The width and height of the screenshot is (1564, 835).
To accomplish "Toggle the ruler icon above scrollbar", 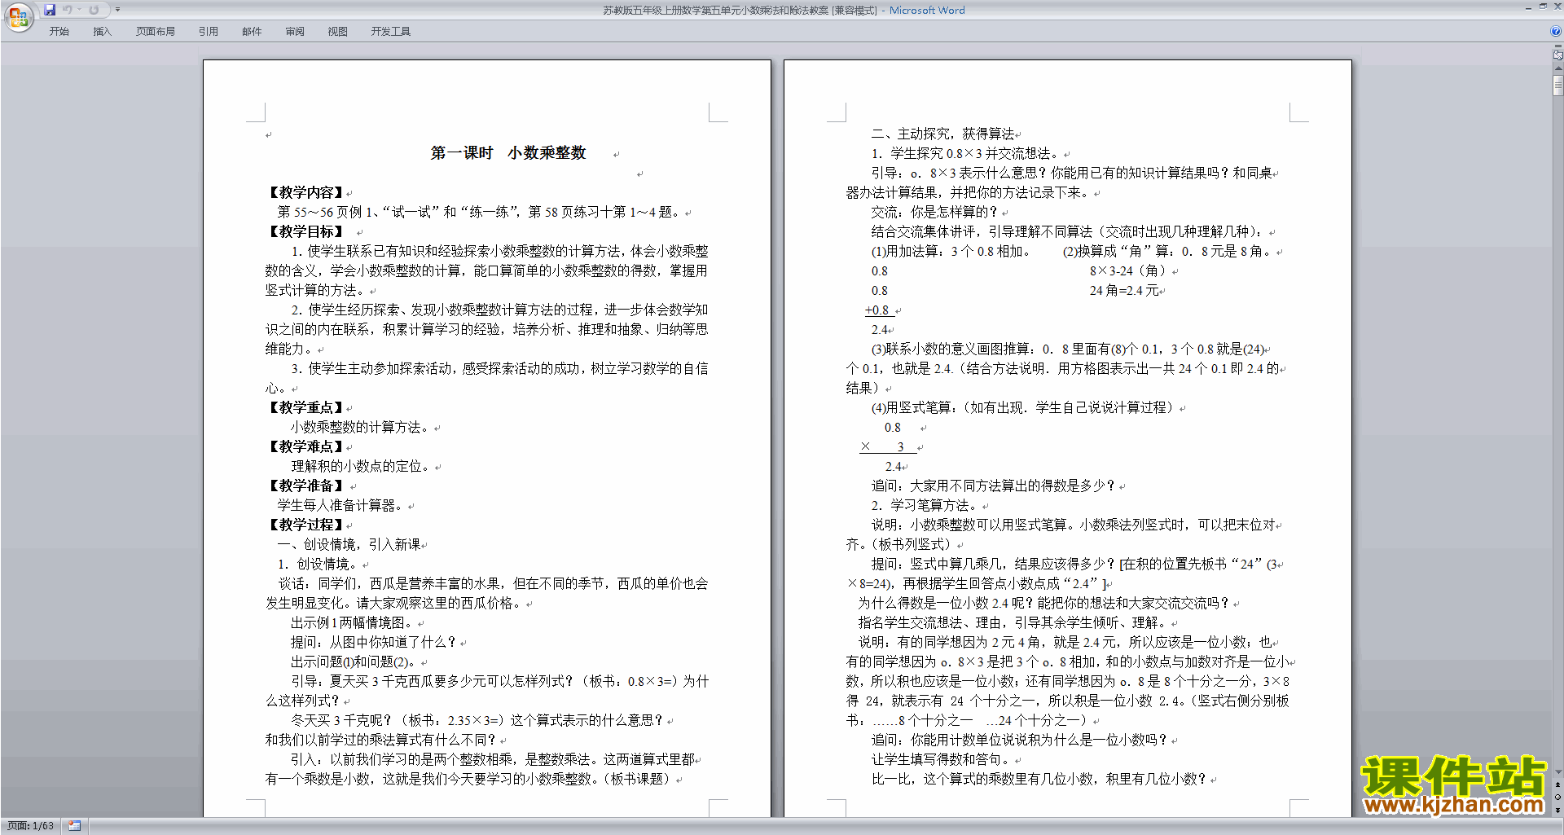I will (1557, 56).
